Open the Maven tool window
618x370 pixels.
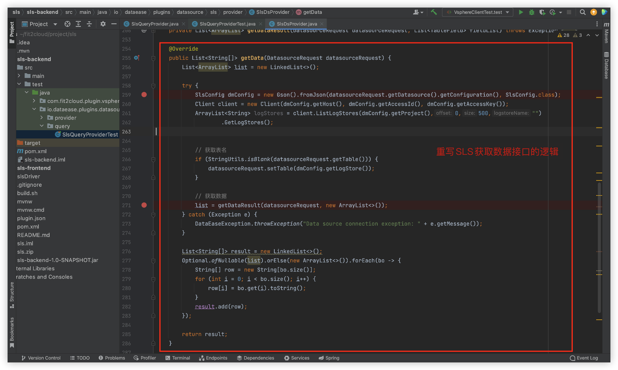click(x=606, y=33)
